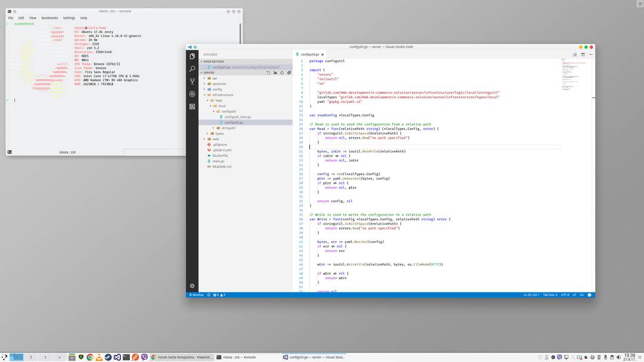Select the configutil.go editor tab
The image size is (644, 362).
(309, 54)
